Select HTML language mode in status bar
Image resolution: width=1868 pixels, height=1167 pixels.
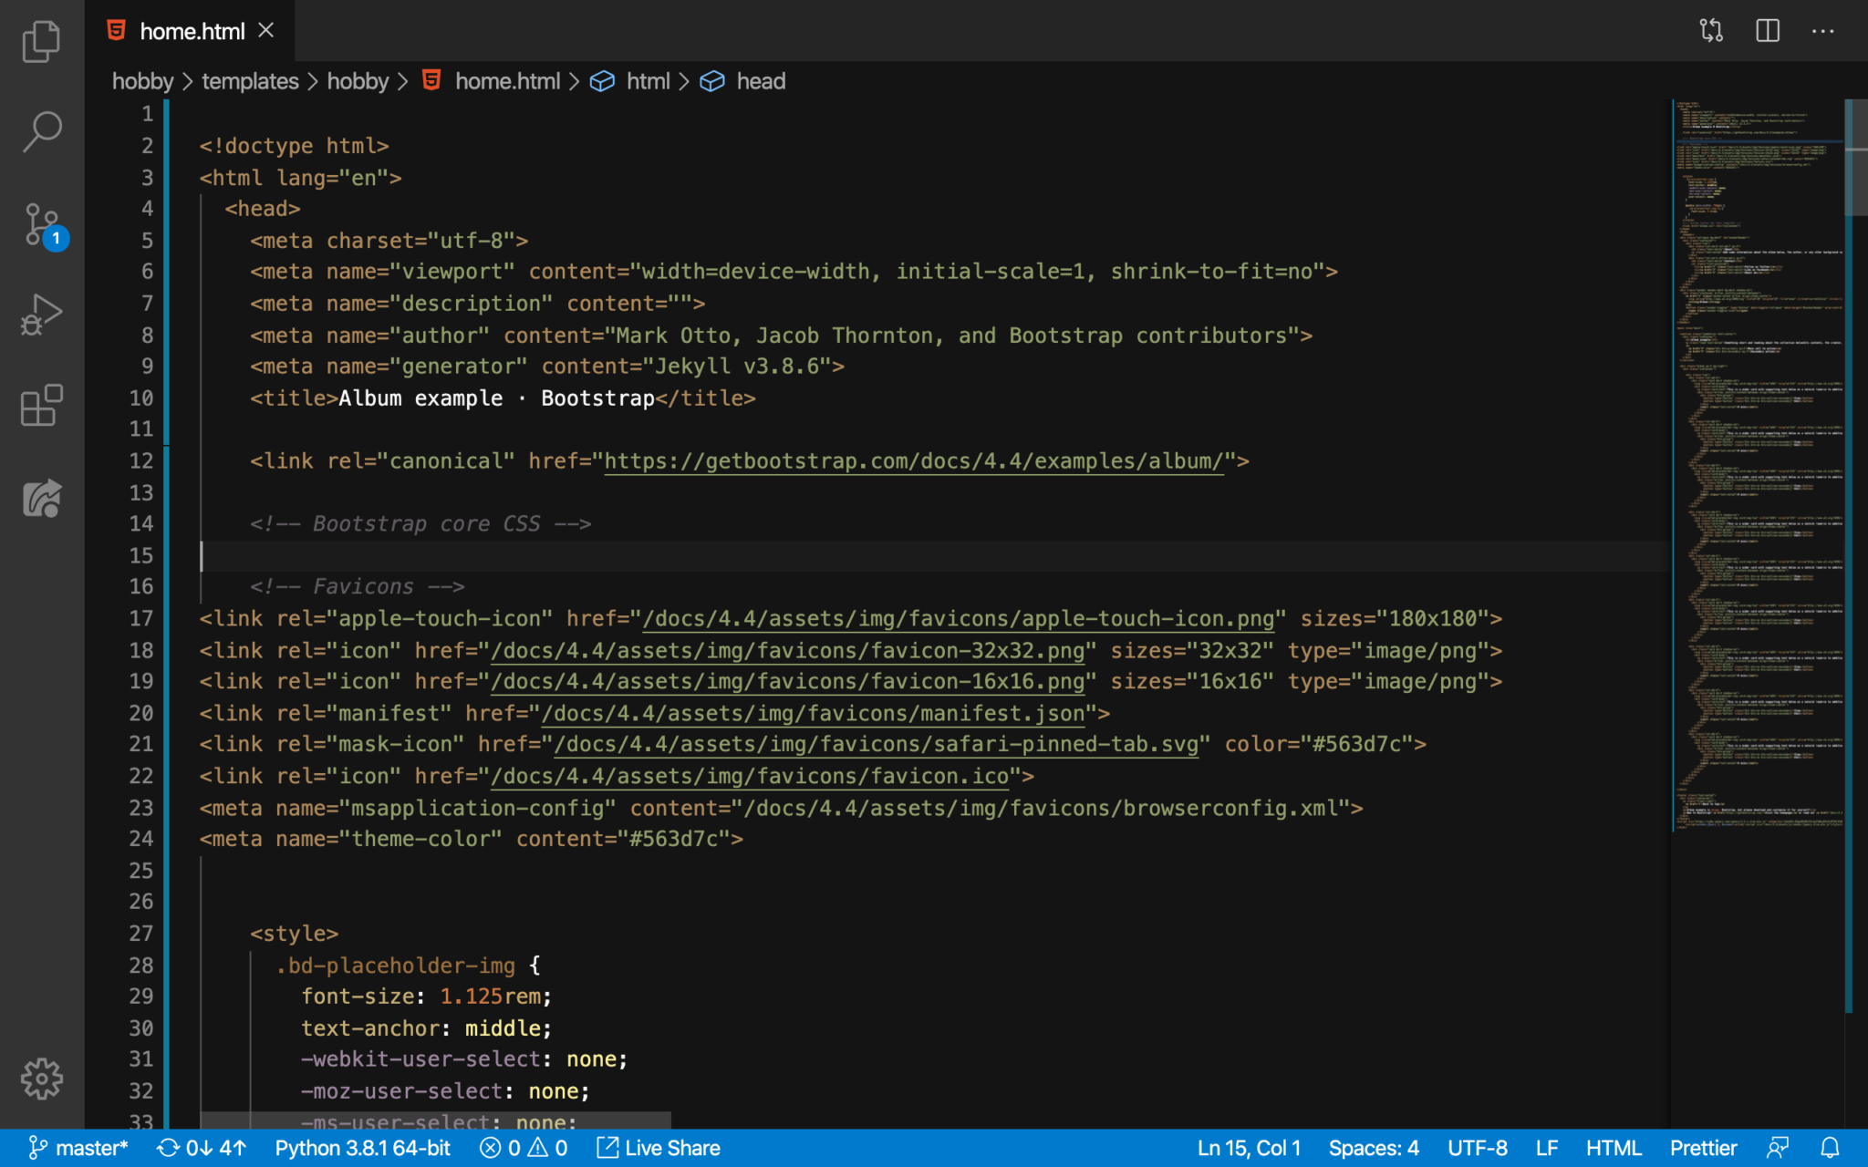pos(1613,1148)
